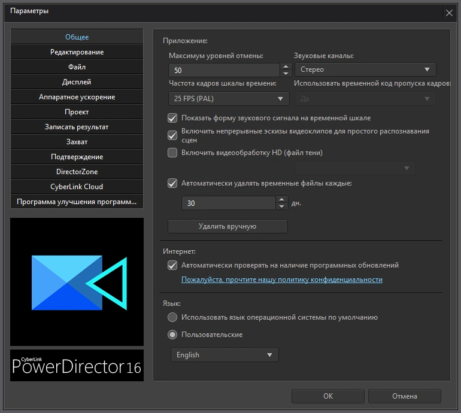461x413 pixels.
Task: Click the Удалить вручную button
Action: tap(228, 226)
